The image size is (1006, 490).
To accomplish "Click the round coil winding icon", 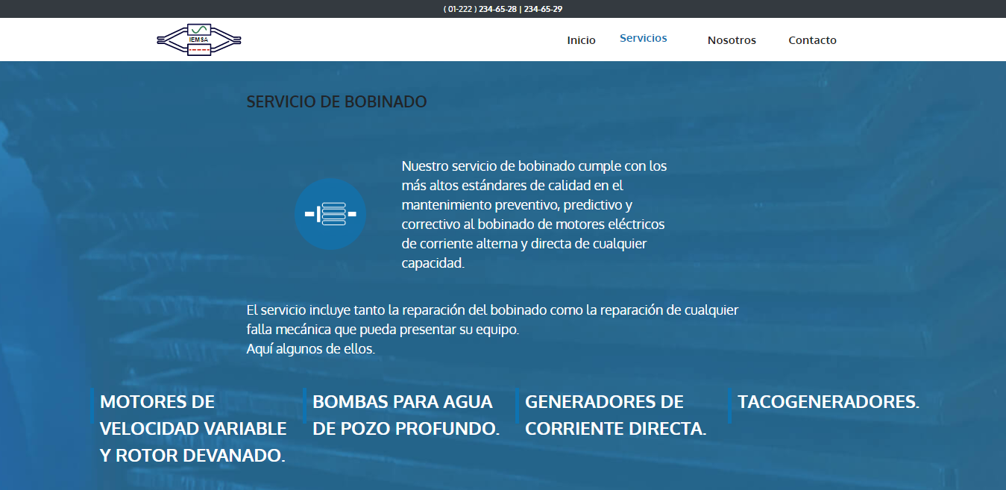I will tap(330, 214).
